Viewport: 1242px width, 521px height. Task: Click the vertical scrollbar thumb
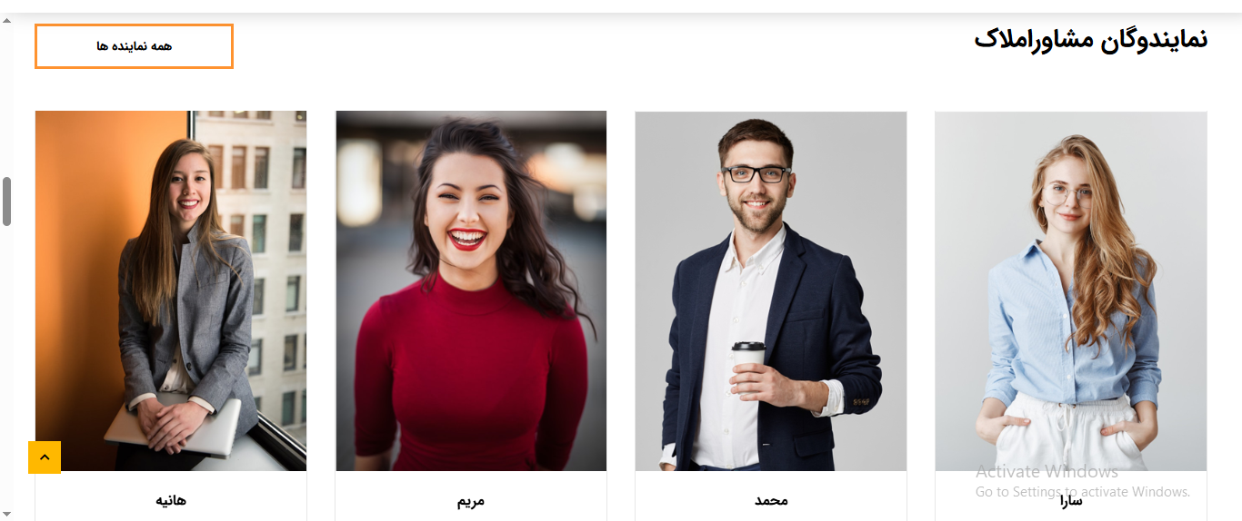click(6, 202)
